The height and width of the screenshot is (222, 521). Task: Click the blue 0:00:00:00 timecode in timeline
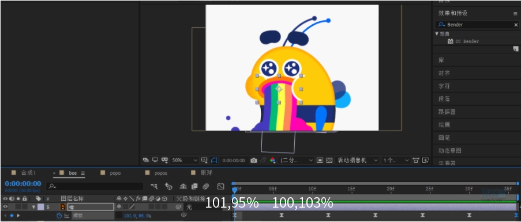coord(23,183)
